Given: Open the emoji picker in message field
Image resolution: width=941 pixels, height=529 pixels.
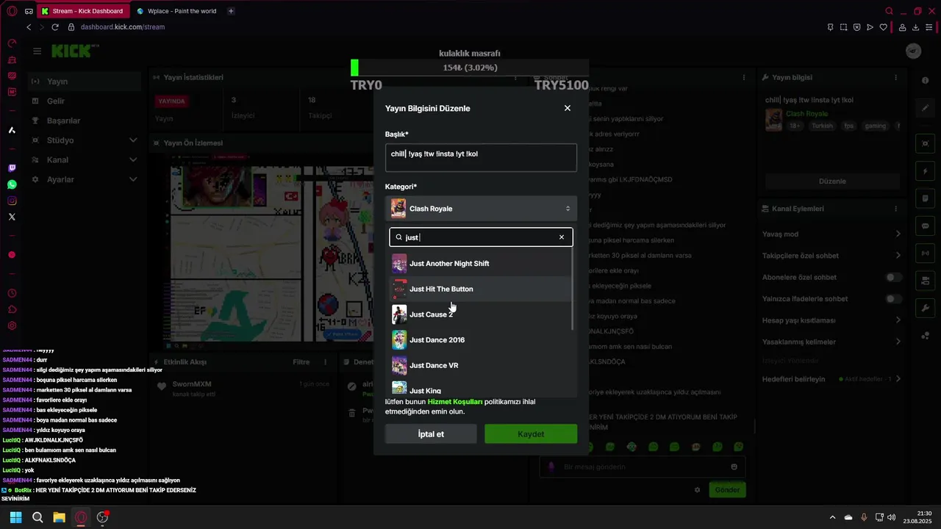Looking at the screenshot, I should point(734,467).
